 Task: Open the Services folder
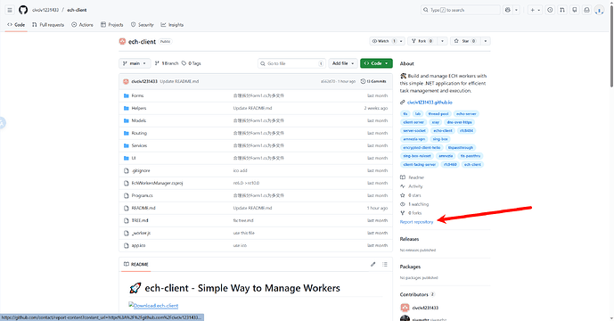(139, 146)
